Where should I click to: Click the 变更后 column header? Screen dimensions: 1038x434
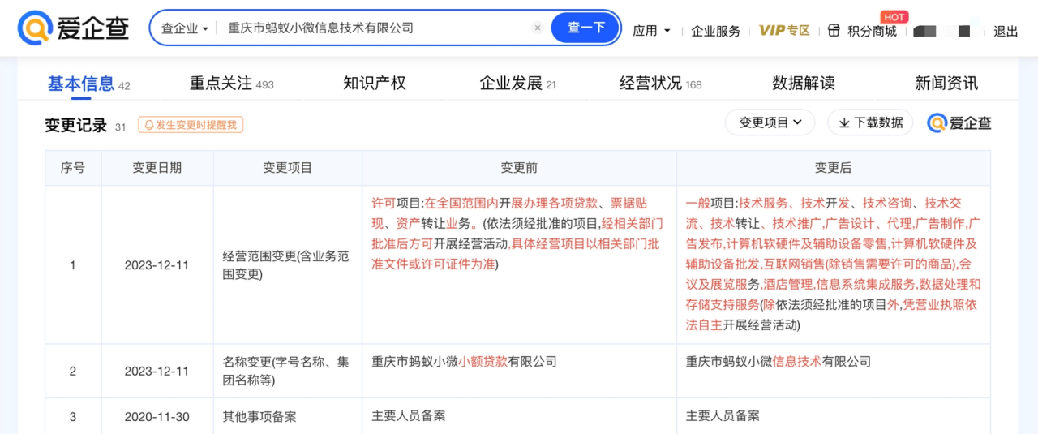coord(834,168)
